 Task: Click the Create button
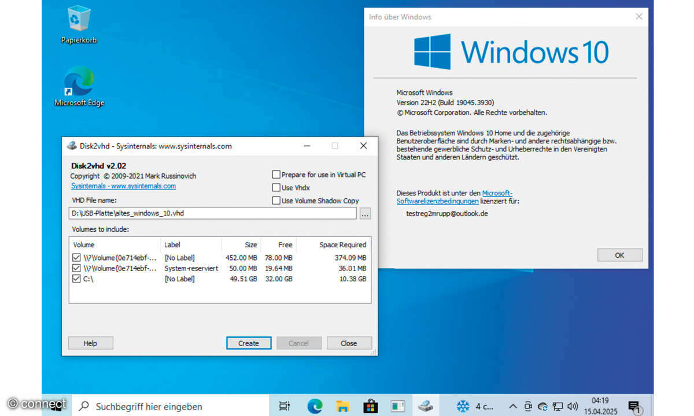coord(249,343)
